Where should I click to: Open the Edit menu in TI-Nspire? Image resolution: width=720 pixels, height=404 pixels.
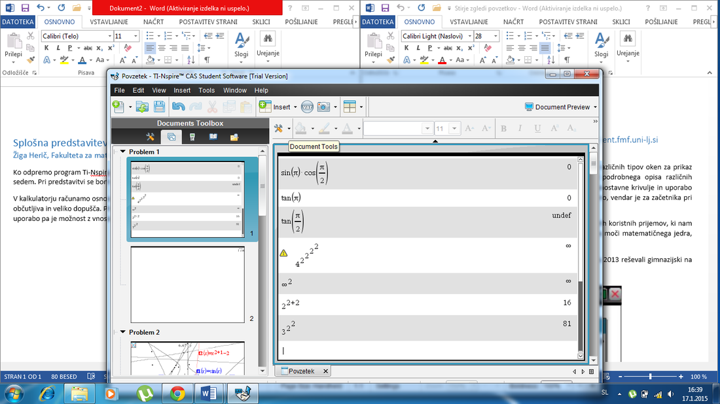pos(138,90)
